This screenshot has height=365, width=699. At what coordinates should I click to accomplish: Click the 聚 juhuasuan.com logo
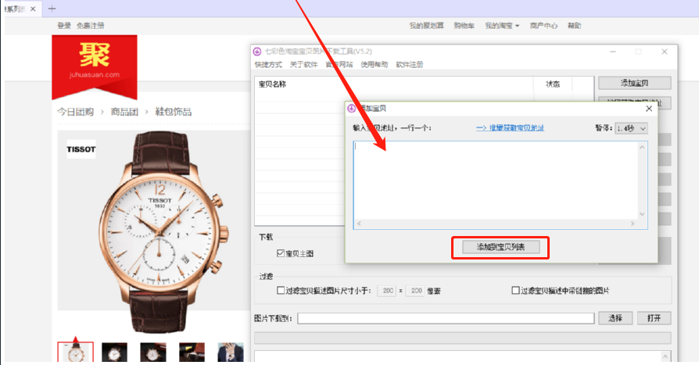95,66
